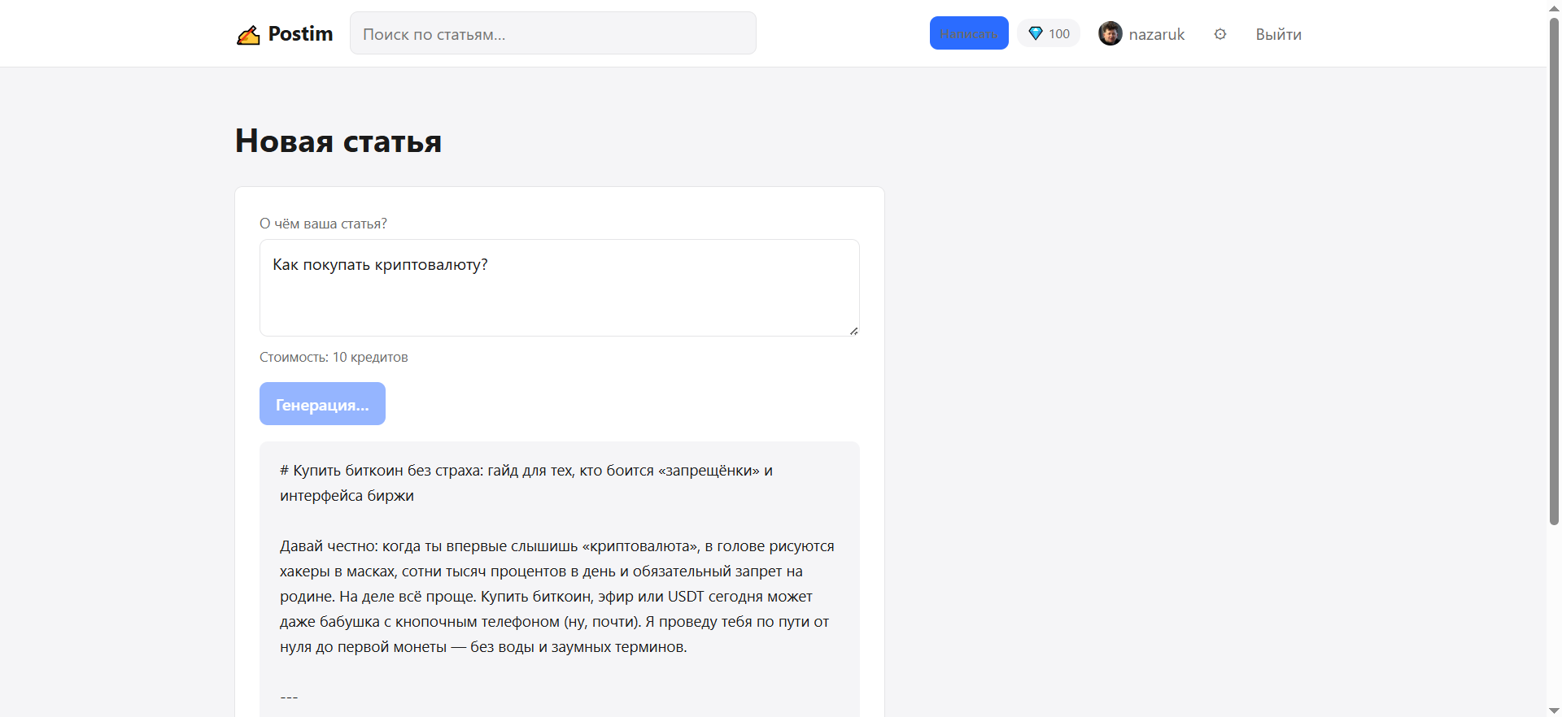The height and width of the screenshot is (717, 1562).
Task: Click the 'Стоимость: 10 кредитов' text
Action: coord(334,357)
